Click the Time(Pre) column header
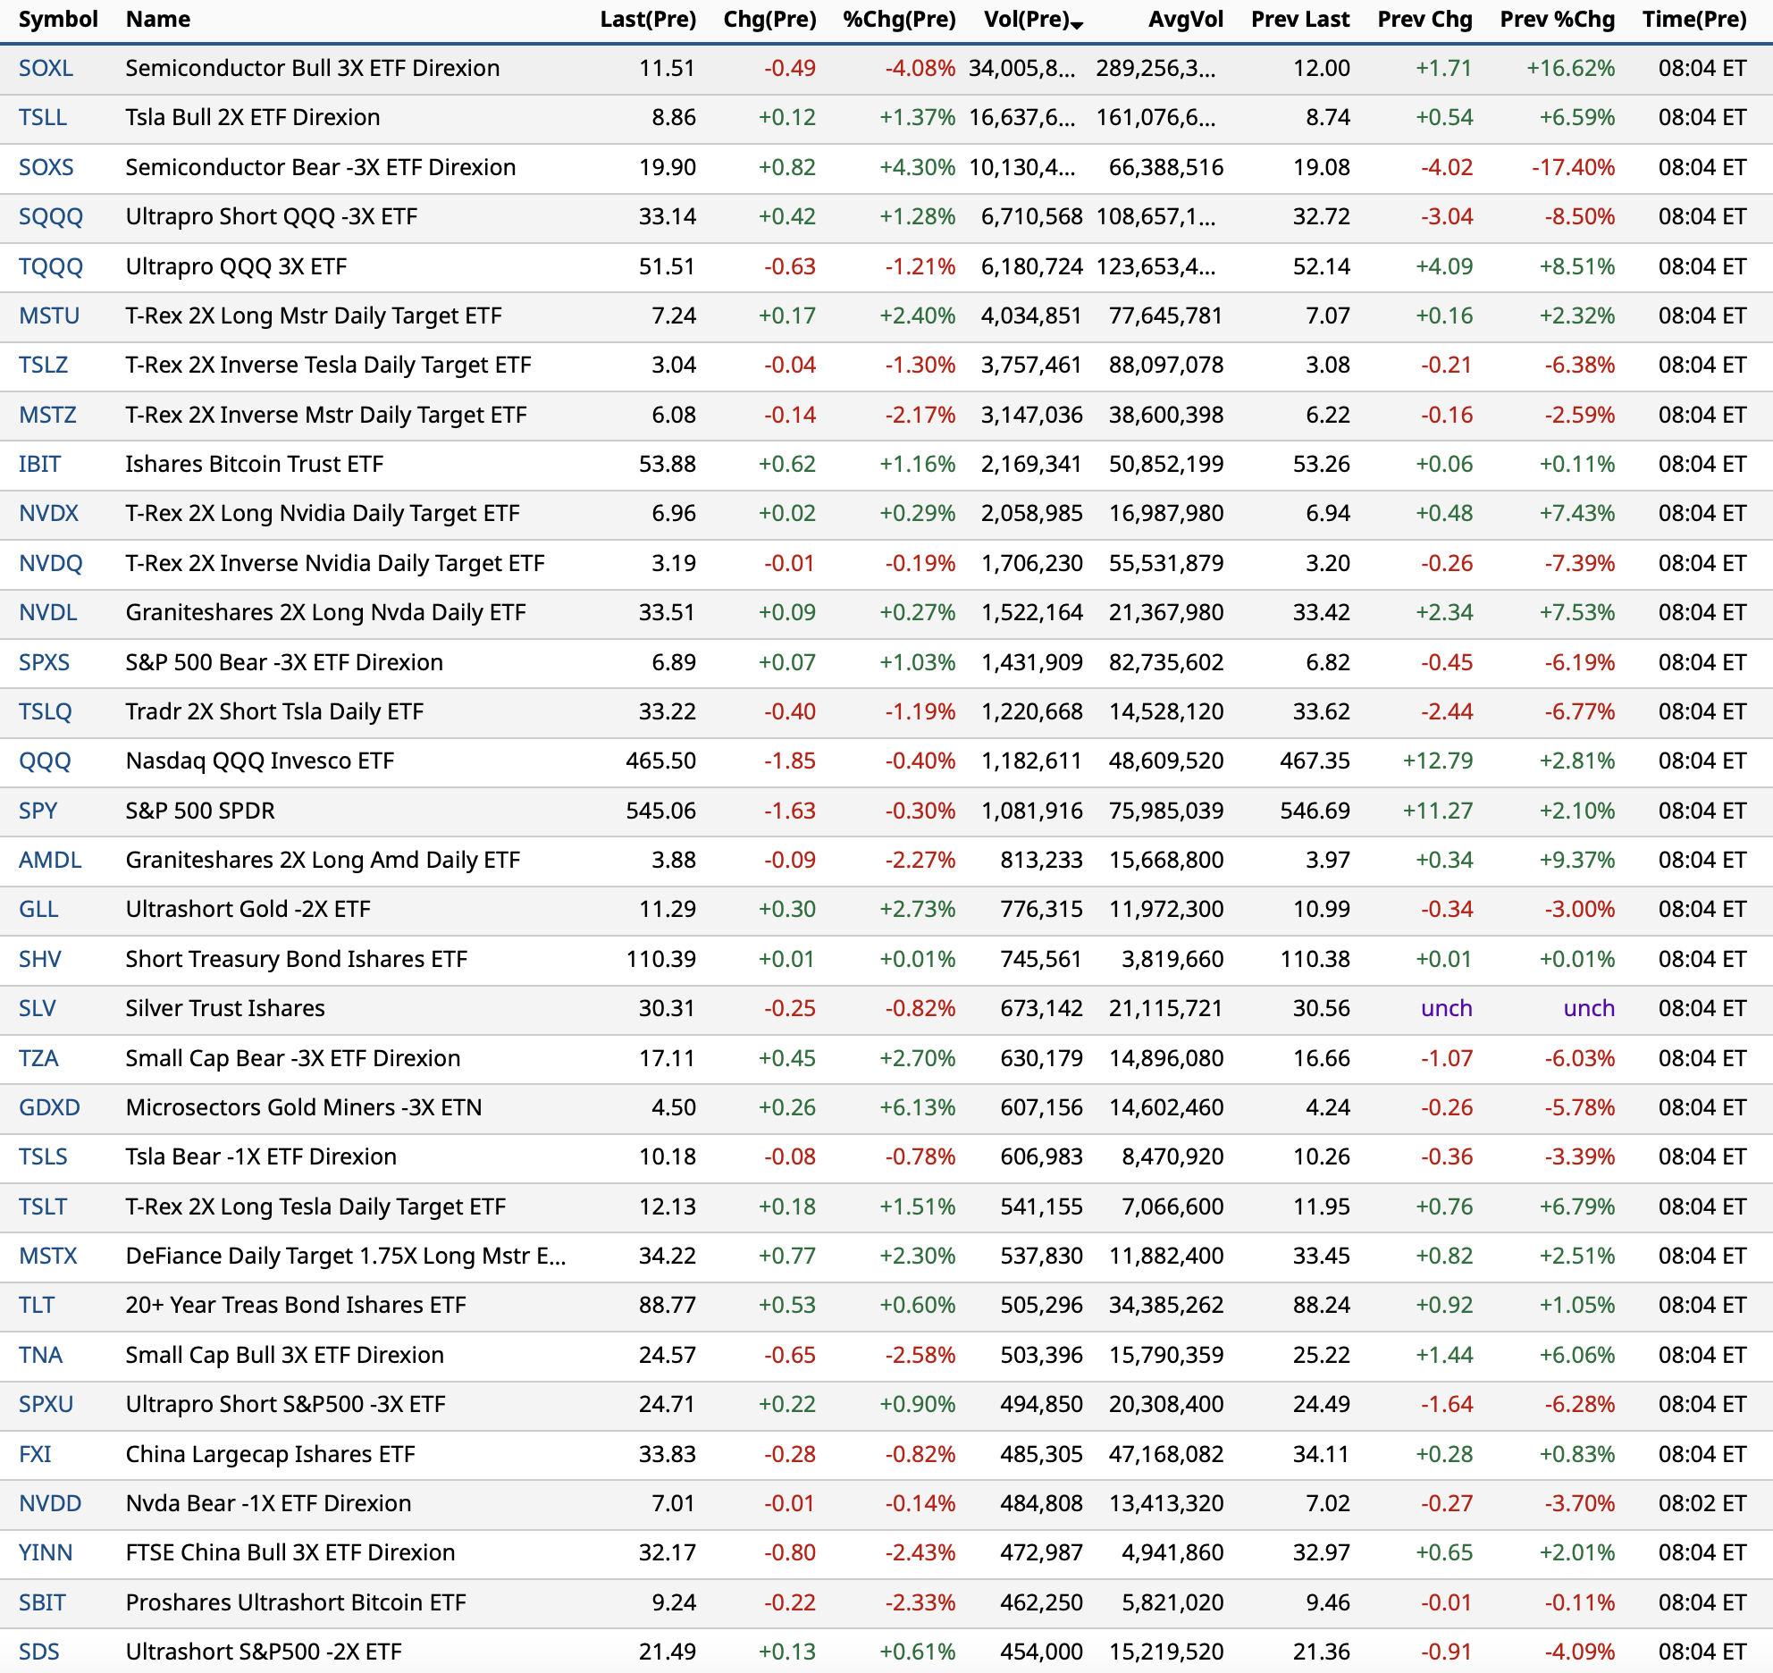1773x1673 pixels. pos(1693,20)
